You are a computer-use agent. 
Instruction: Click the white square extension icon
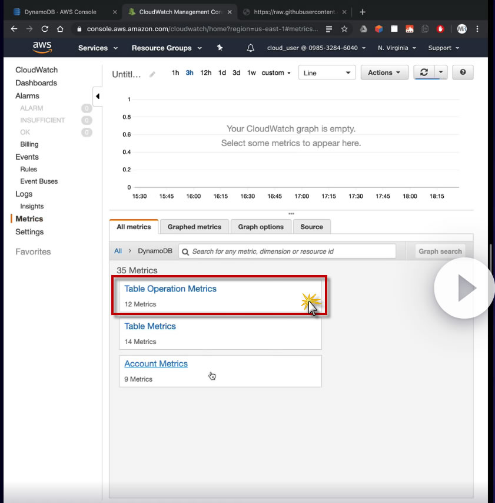394,29
